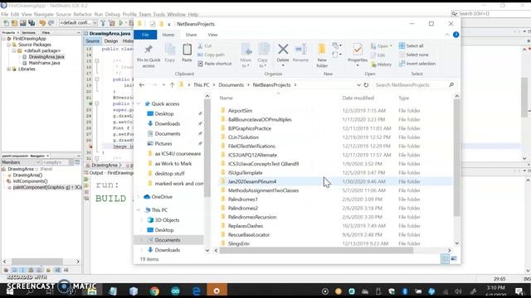This screenshot has width=531, height=298.
Task: Expand OneDrive in navigation pane
Action: pyautogui.click(x=139, y=197)
